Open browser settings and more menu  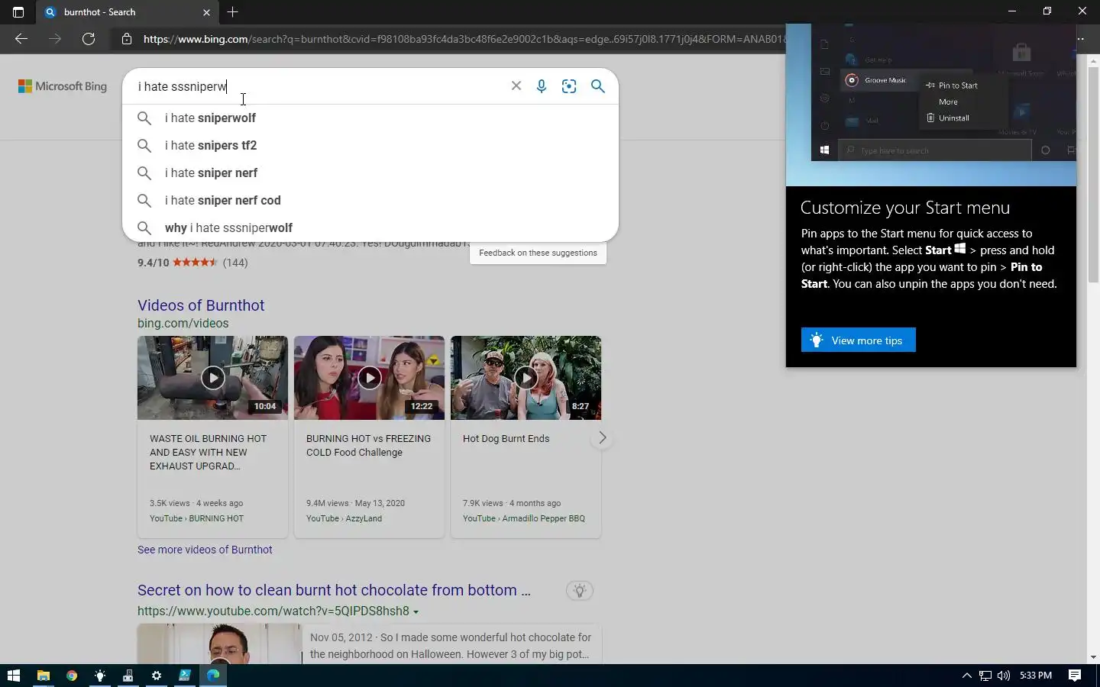tap(1080, 39)
